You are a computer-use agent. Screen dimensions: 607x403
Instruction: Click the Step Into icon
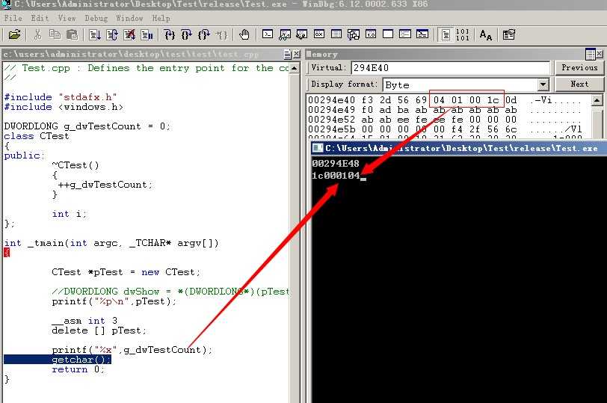(x=170, y=35)
